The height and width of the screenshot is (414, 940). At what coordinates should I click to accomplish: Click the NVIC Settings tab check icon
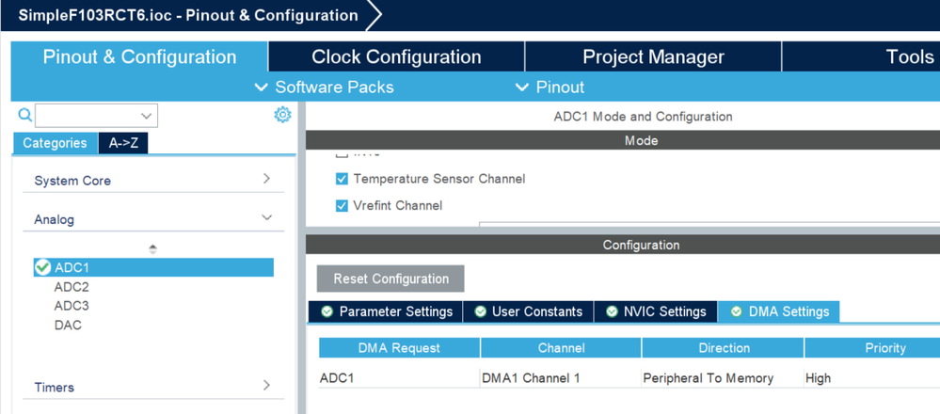coord(612,311)
